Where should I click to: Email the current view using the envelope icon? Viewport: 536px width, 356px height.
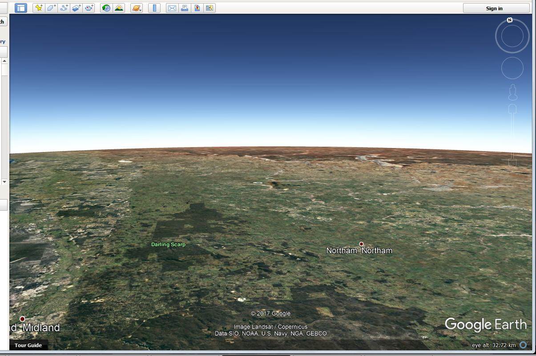(x=172, y=8)
